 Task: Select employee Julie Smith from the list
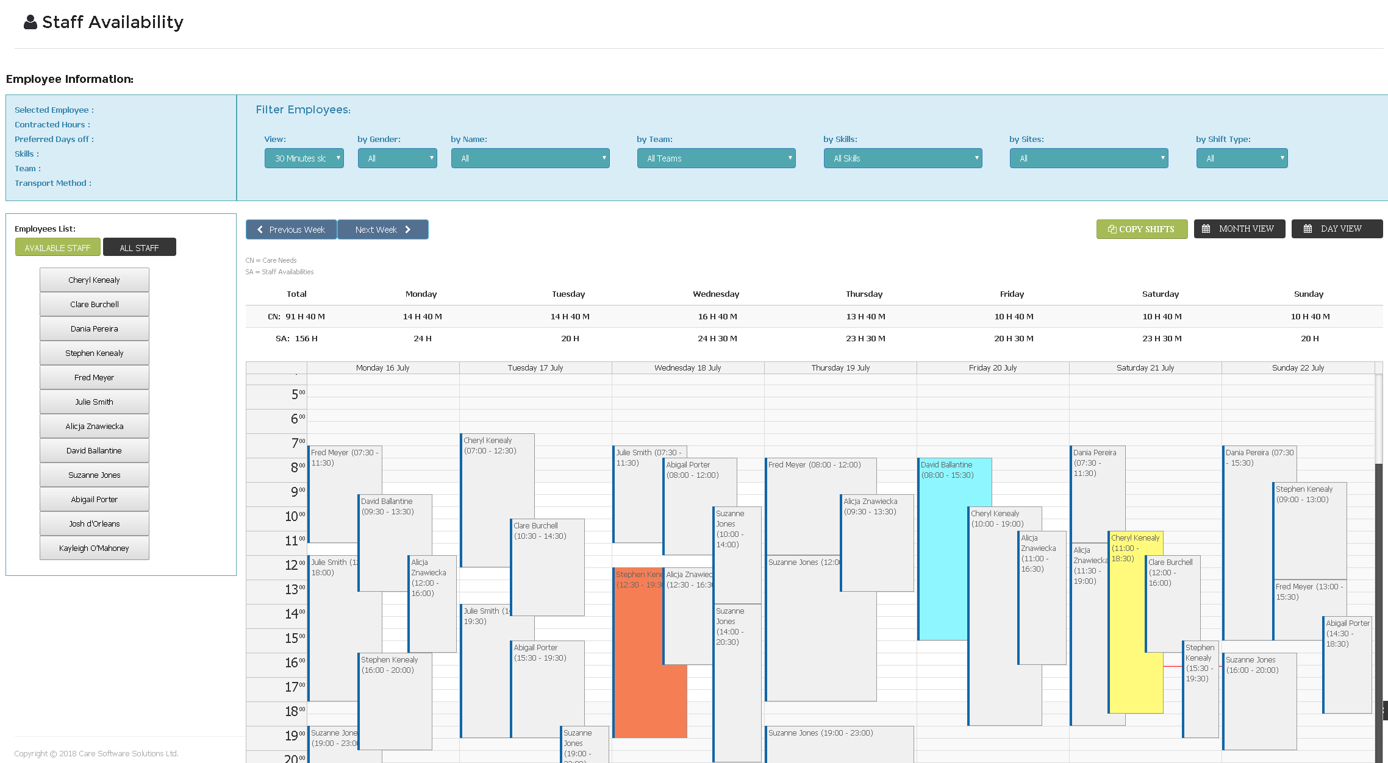point(95,402)
